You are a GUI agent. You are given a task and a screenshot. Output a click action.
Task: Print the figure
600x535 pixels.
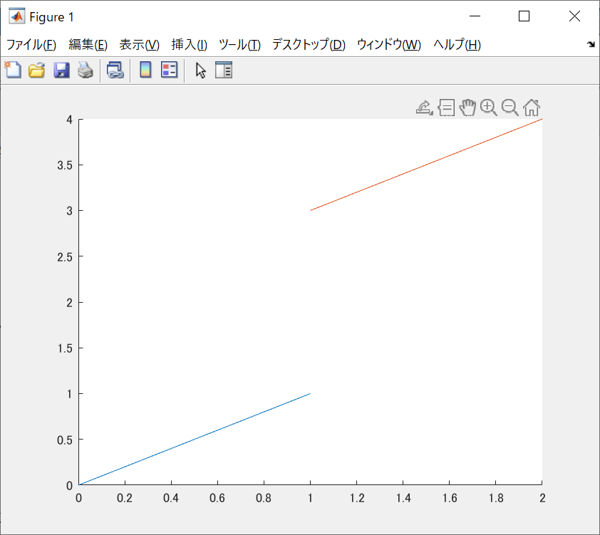[x=86, y=71]
